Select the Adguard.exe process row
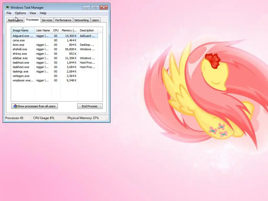 (x=54, y=36)
